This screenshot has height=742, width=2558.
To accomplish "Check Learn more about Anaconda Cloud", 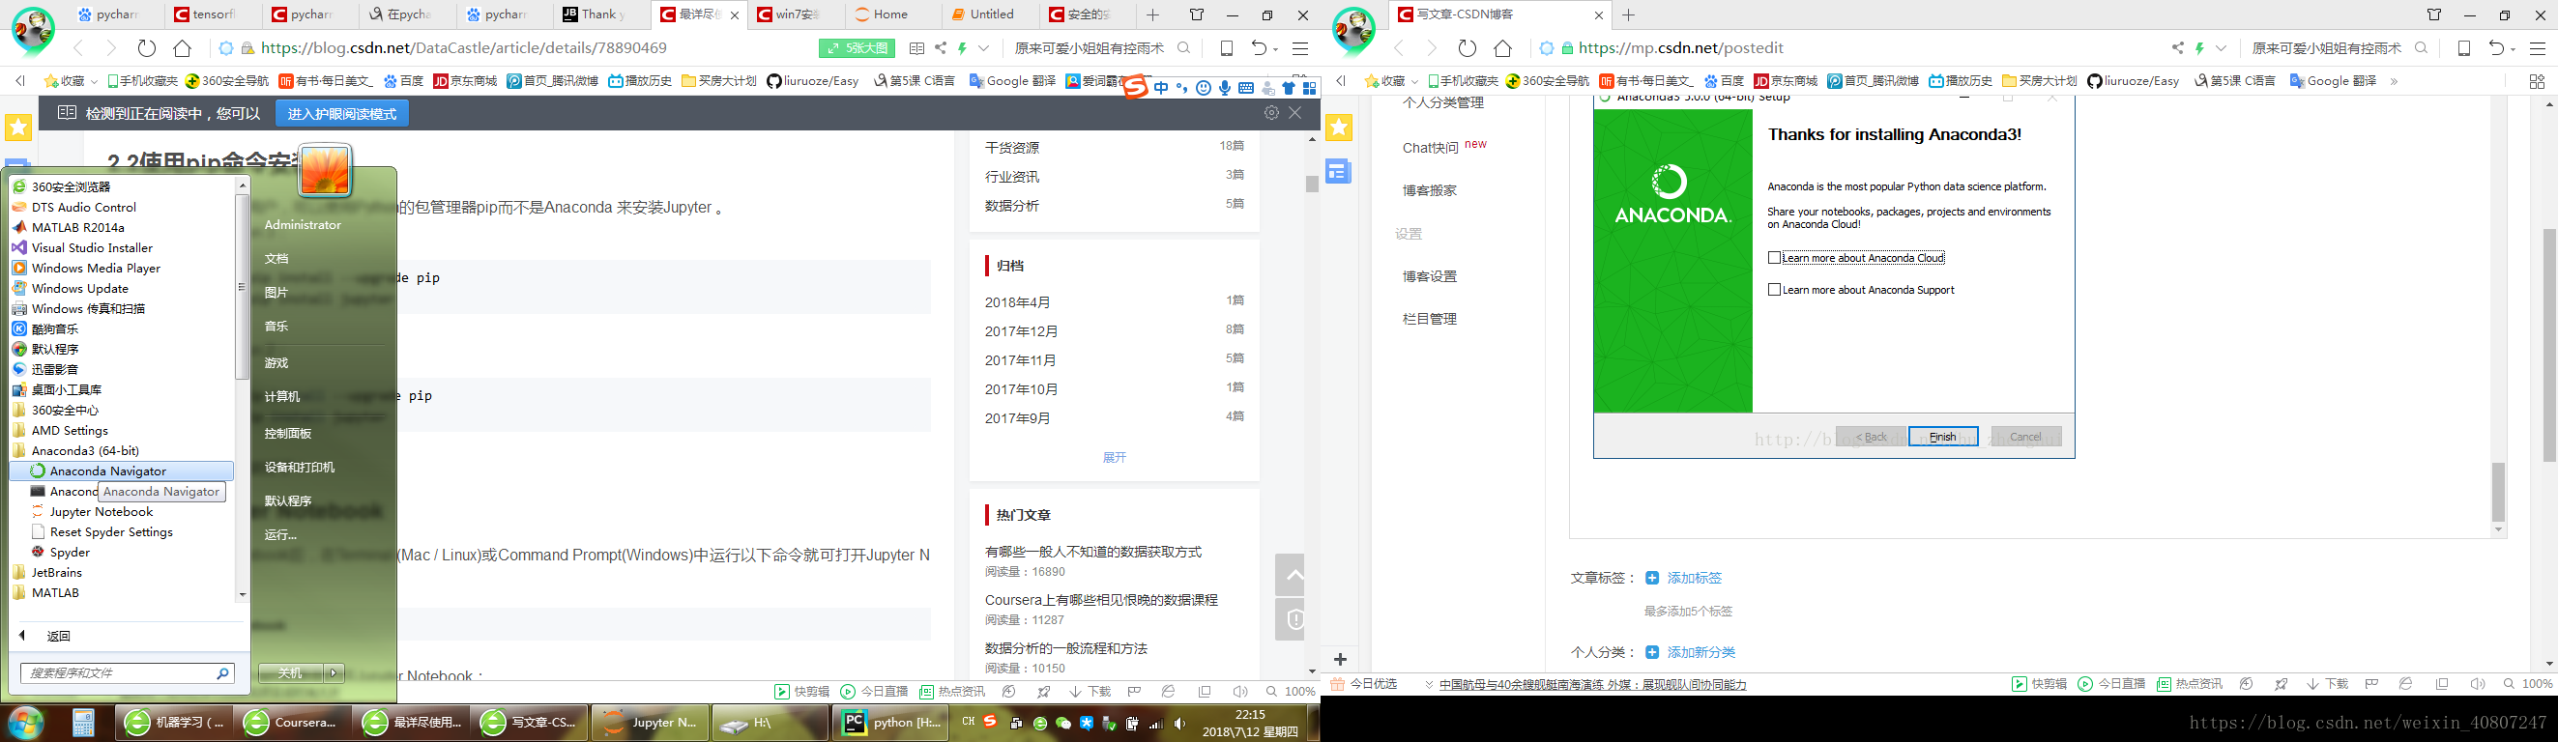I will point(1775,258).
